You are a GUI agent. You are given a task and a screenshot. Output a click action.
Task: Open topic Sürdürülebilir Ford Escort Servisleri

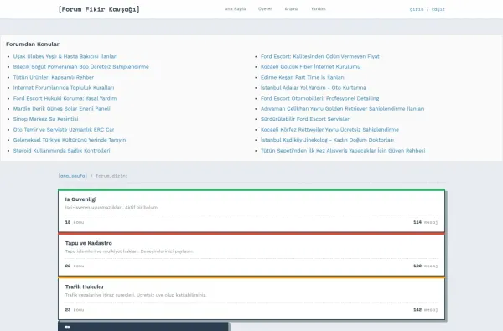[305, 119]
